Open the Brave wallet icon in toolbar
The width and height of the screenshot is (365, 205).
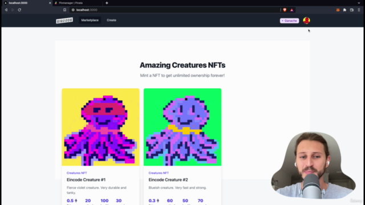pyautogui.click(x=352, y=10)
